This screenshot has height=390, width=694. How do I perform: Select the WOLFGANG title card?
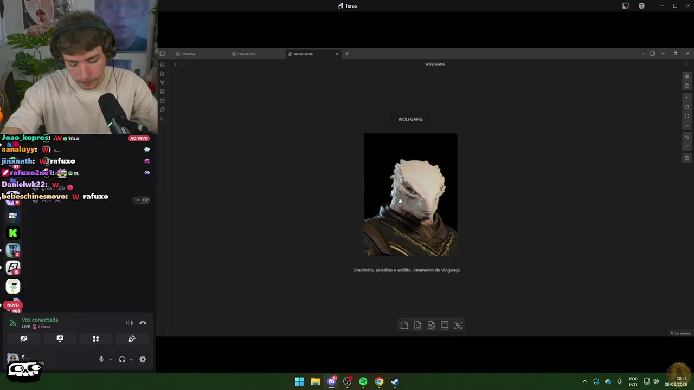[x=410, y=119]
